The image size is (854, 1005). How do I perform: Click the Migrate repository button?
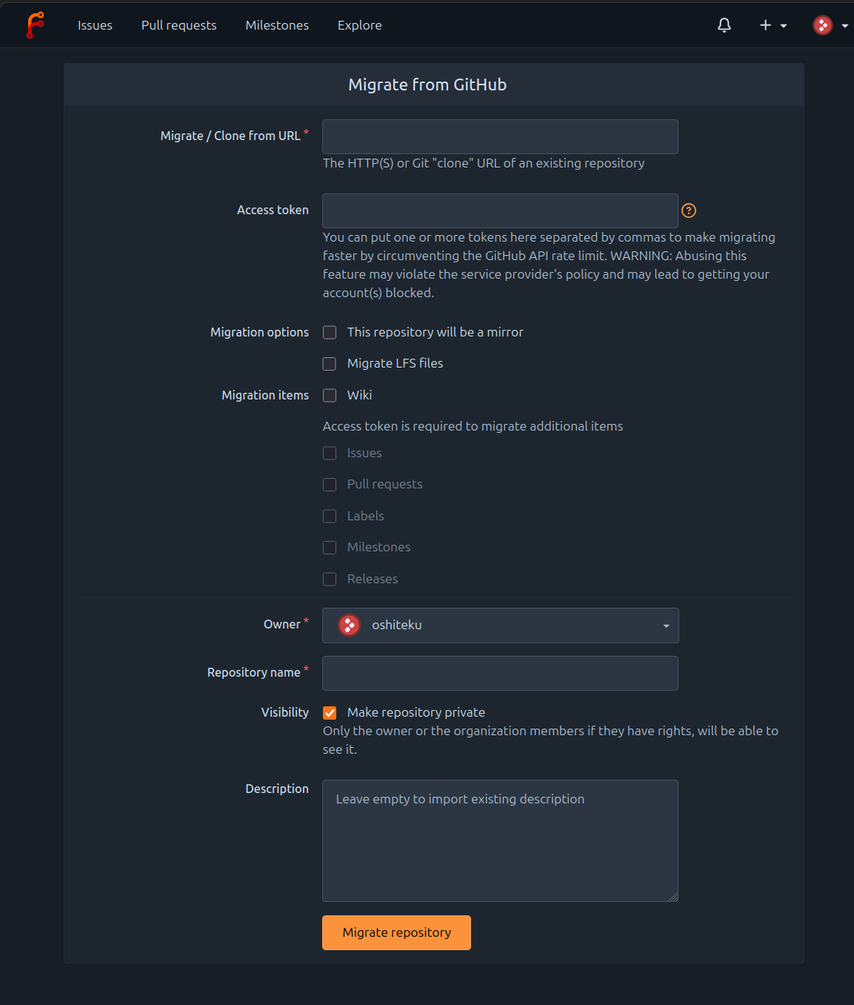coord(396,932)
